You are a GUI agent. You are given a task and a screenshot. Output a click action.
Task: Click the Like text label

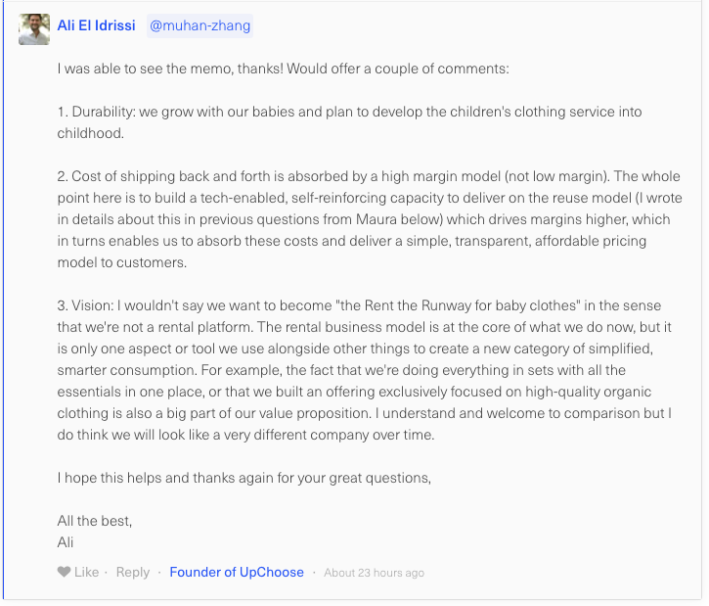click(86, 572)
